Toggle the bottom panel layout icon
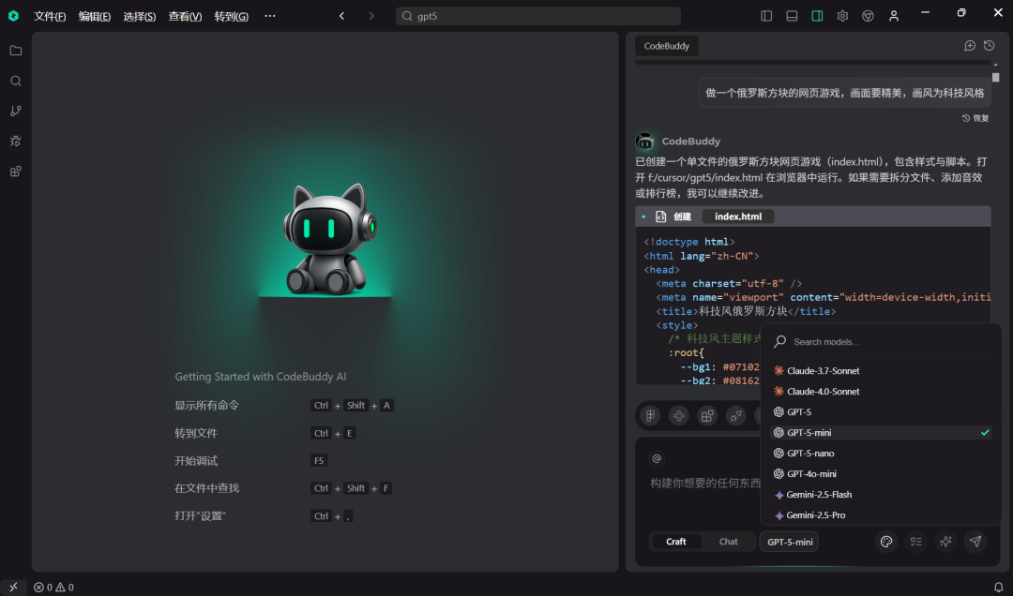This screenshot has height=596, width=1013. (x=792, y=16)
